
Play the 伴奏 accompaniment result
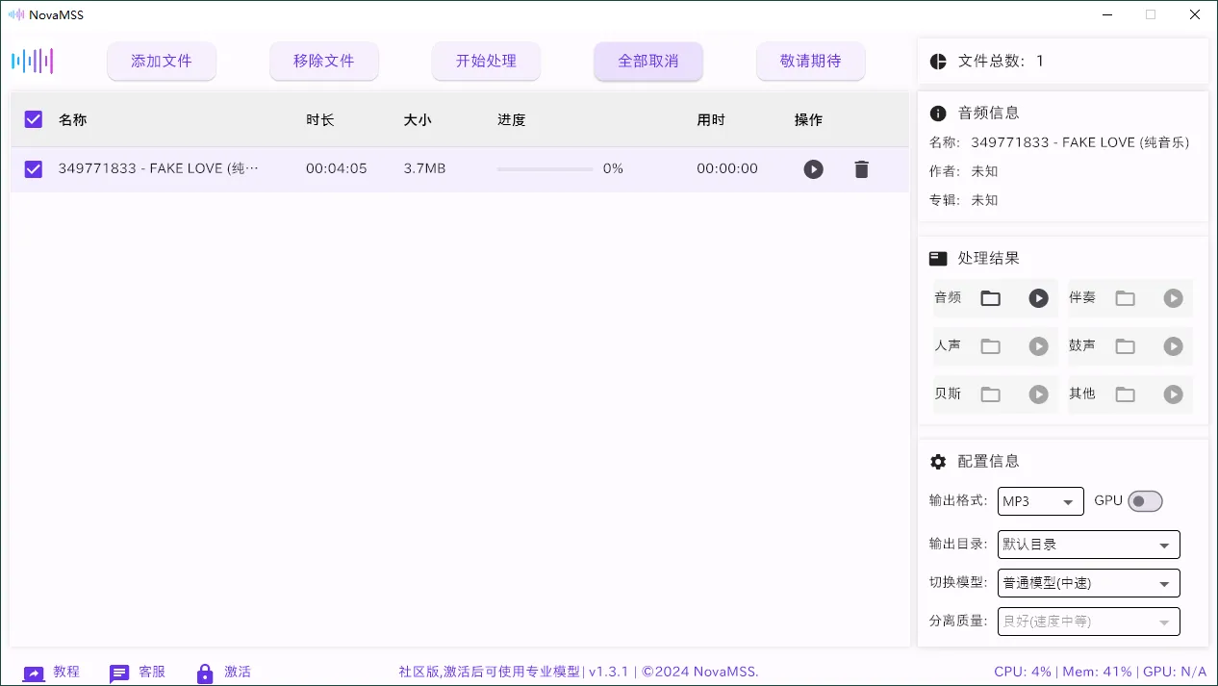click(x=1173, y=298)
